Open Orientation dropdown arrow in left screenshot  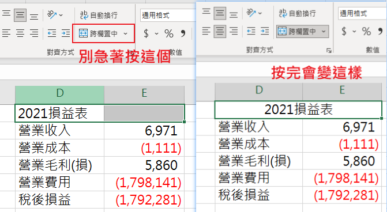coord(61,16)
